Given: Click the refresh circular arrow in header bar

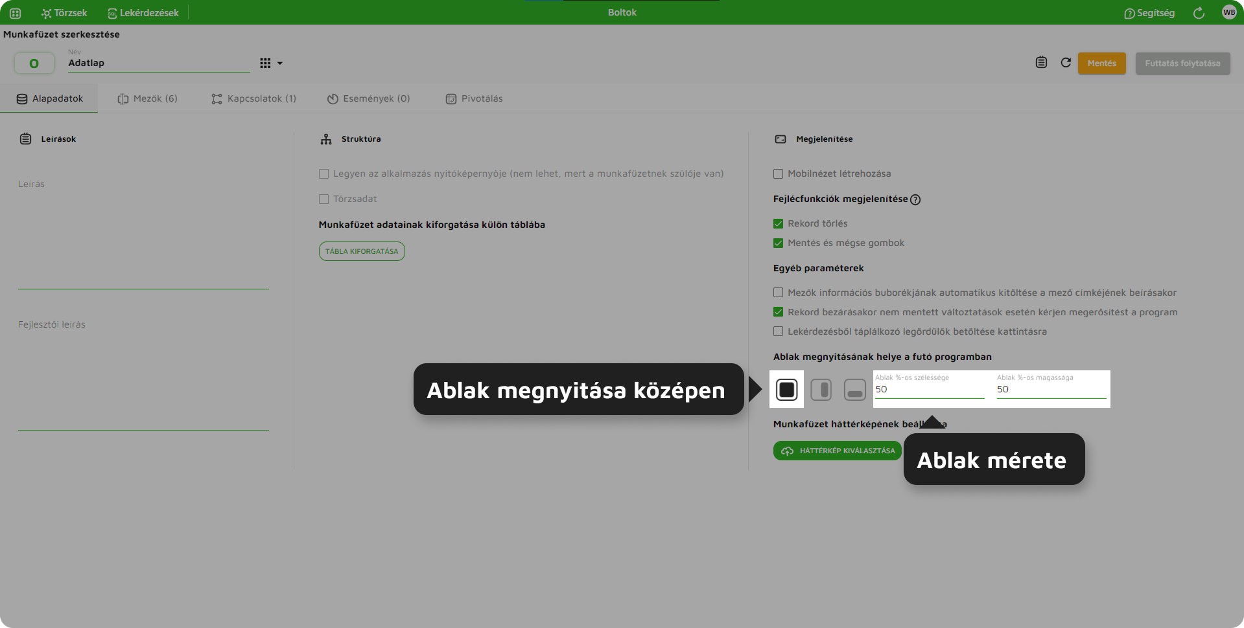Looking at the screenshot, I should (x=1199, y=13).
